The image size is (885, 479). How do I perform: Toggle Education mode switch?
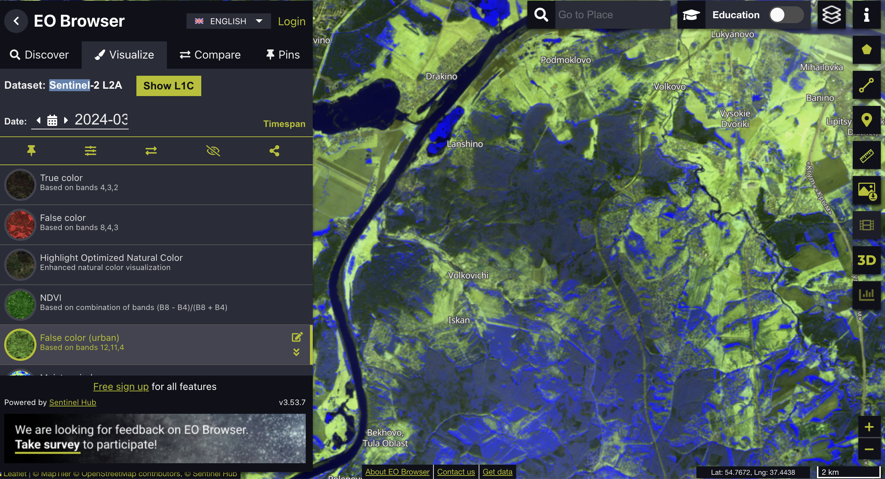pyautogui.click(x=786, y=15)
